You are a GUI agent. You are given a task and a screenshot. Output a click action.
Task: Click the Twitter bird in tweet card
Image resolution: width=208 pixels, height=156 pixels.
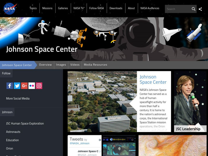tap(100, 151)
